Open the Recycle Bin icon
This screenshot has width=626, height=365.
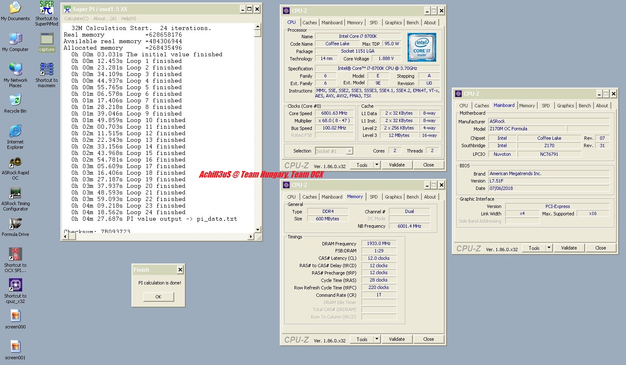click(15, 104)
